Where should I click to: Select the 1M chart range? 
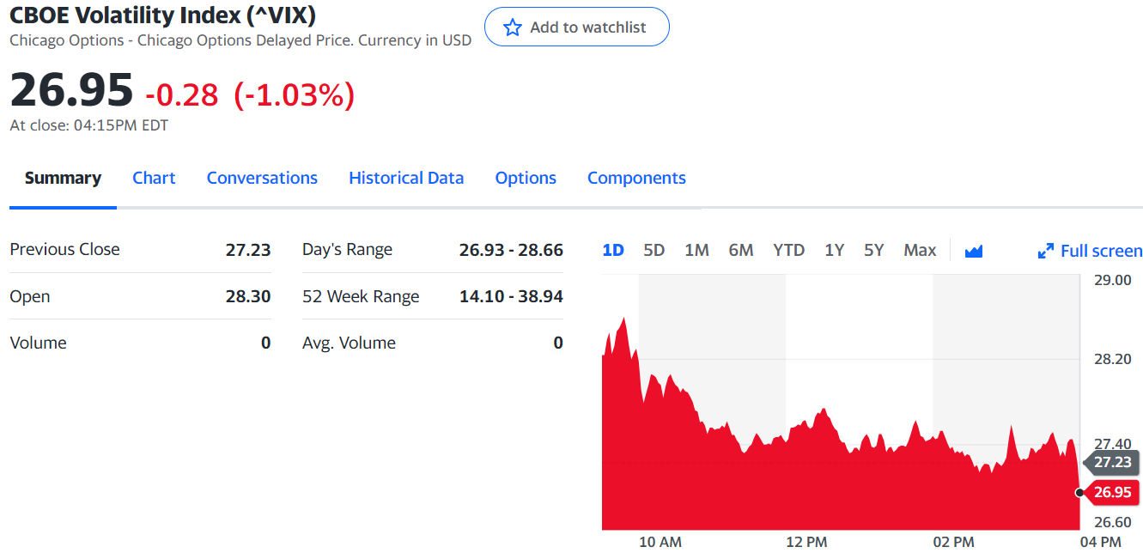tap(696, 250)
